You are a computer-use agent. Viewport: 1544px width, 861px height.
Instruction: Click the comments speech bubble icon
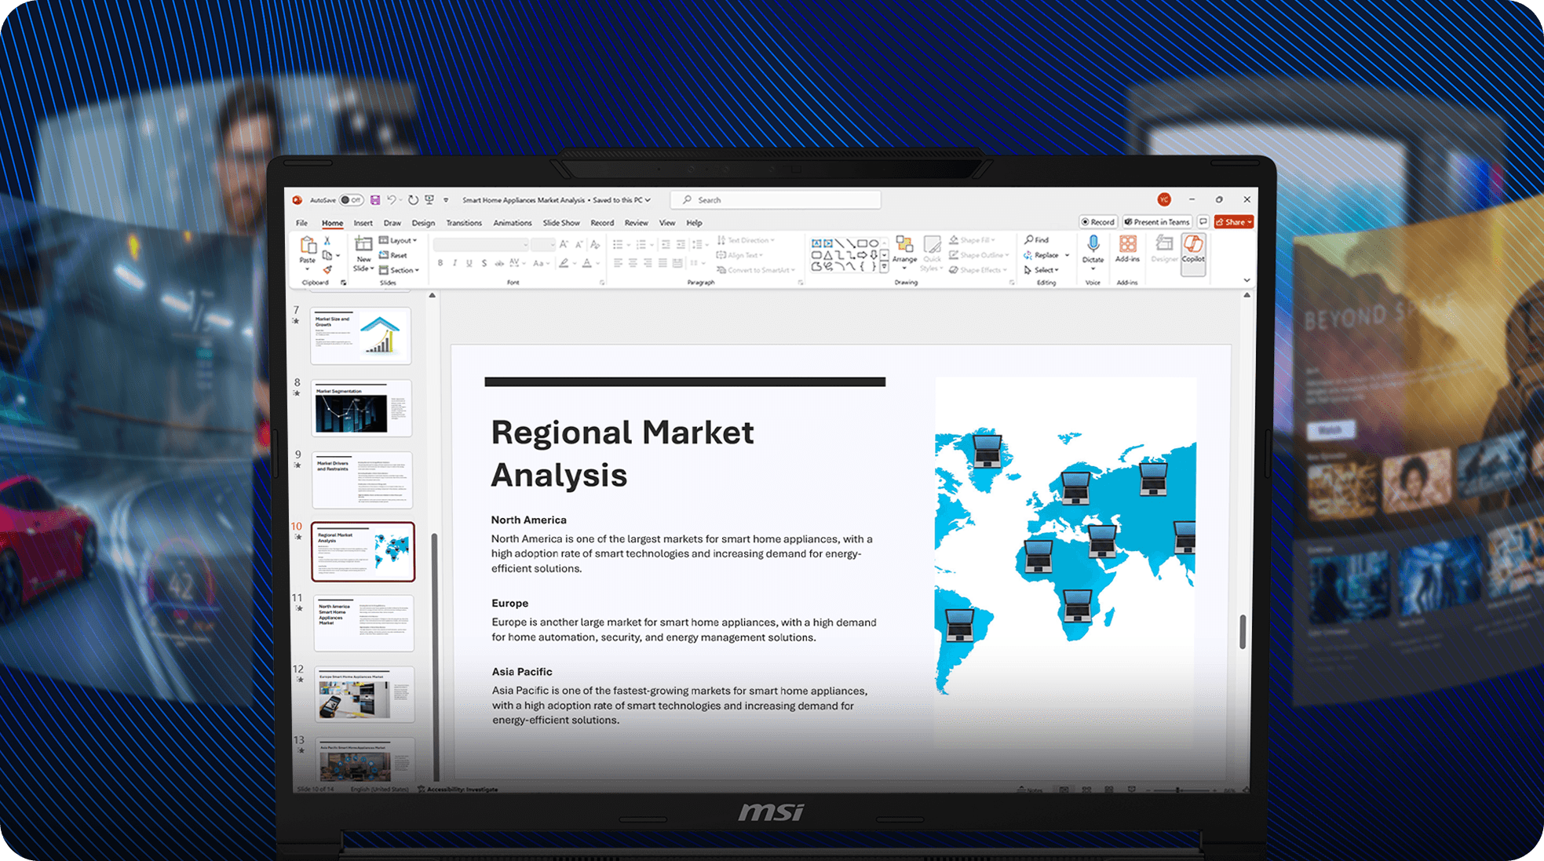(x=1202, y=222)
